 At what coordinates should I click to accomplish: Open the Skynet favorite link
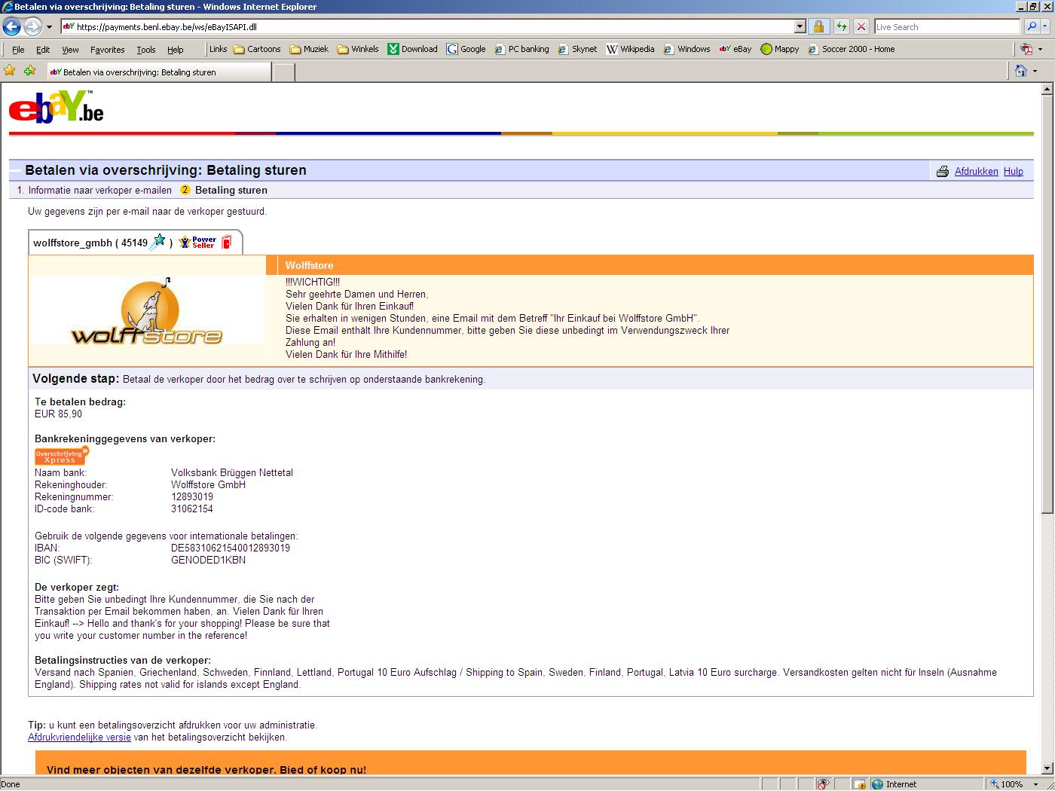[577, 49]
